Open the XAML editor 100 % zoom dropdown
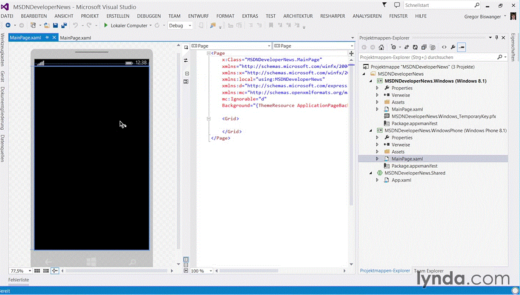 click(211, 271)
